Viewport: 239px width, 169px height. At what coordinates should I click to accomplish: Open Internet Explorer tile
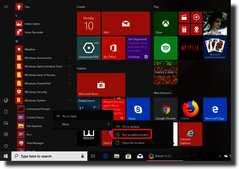(x=190, y=134)
